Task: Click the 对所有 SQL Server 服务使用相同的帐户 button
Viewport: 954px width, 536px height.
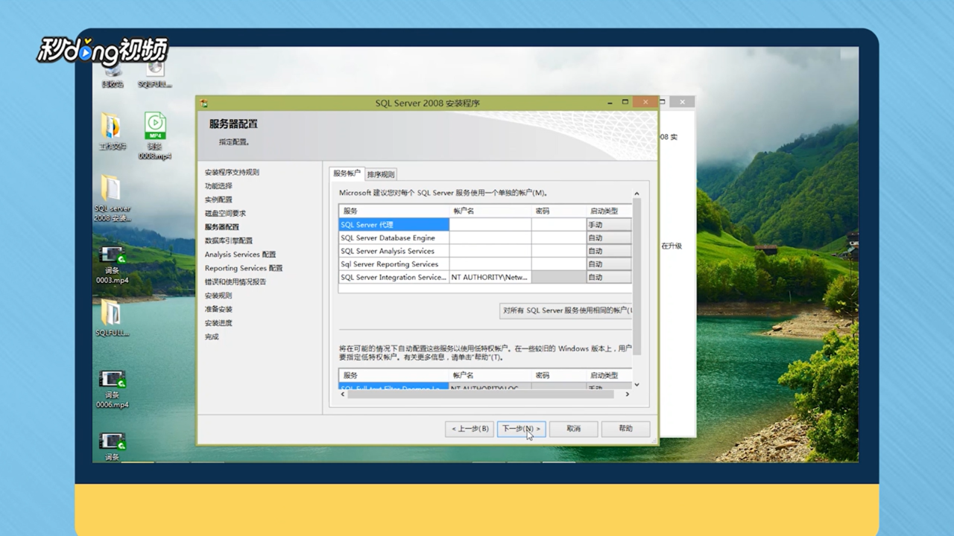Action: [x=566, y=310]
